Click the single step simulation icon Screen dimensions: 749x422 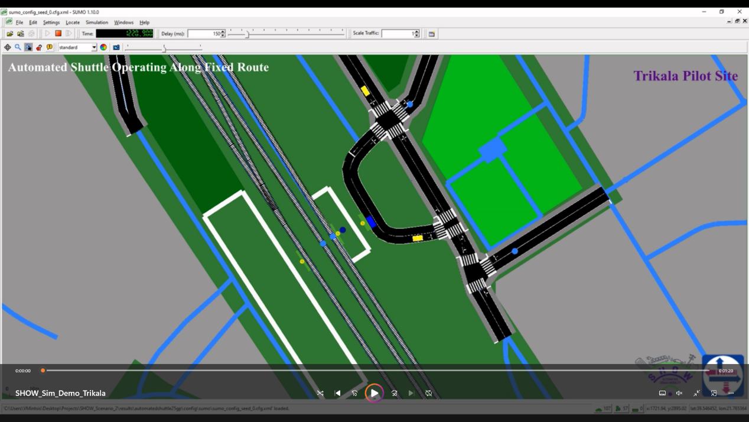(x=69, y=34)
